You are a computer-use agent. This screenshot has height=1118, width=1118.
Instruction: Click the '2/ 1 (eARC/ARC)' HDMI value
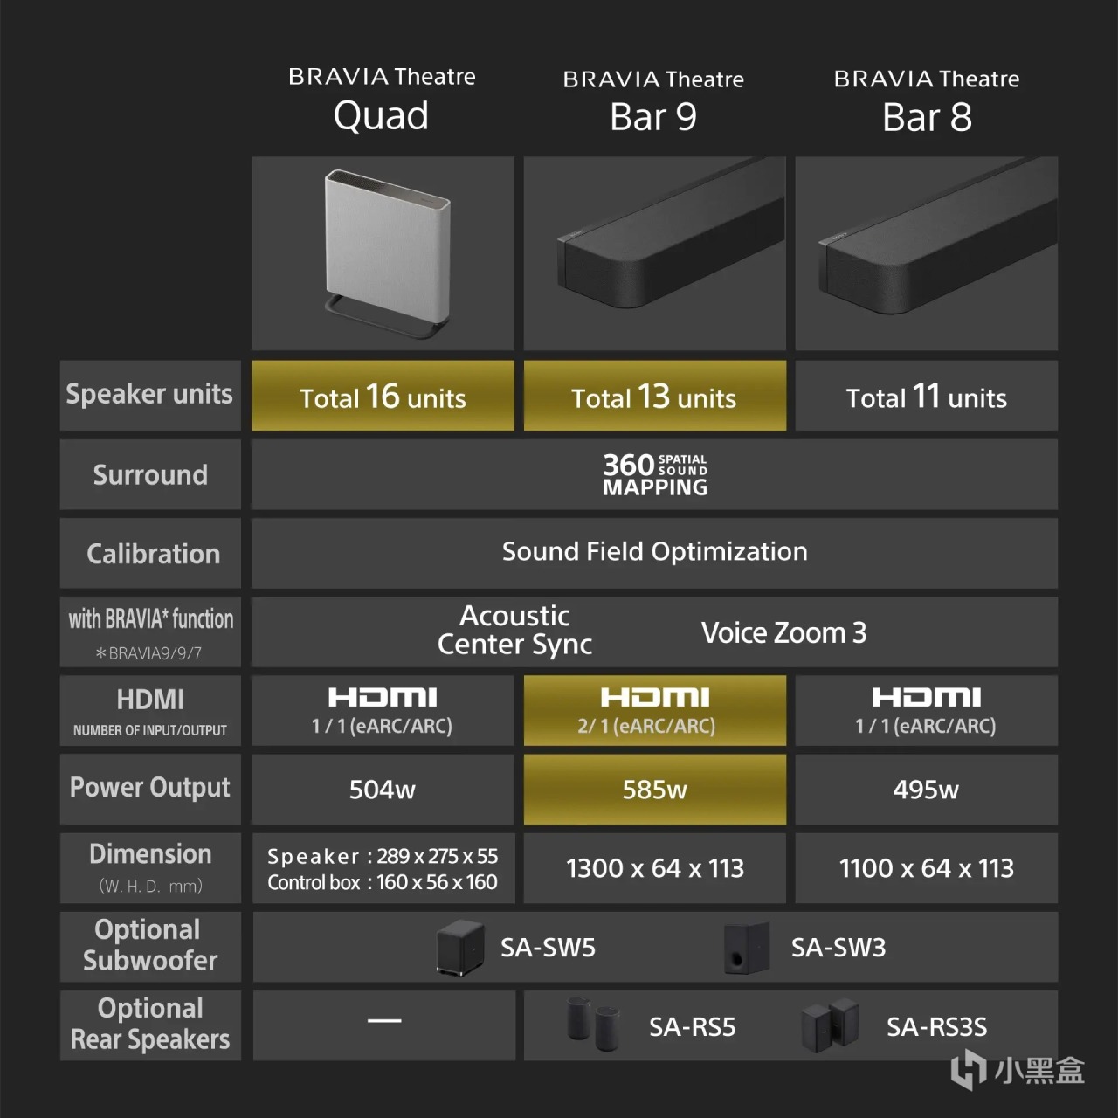coord(646,726)
